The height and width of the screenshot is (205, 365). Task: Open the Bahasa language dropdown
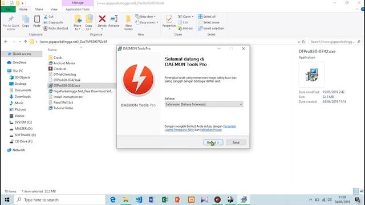pyautogui.click(x=204, y=104)
